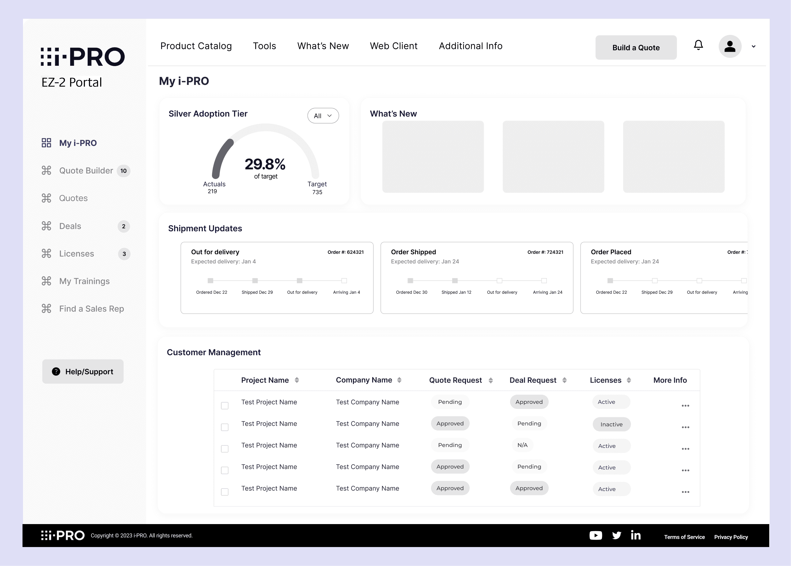791x566 pixels.
Task: Click the Privacy Policy link
Action: (x=731, y=537)
